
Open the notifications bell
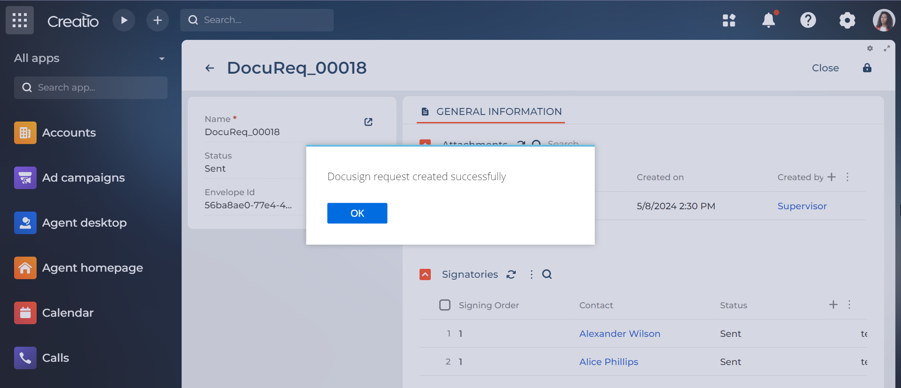point(768,20)
